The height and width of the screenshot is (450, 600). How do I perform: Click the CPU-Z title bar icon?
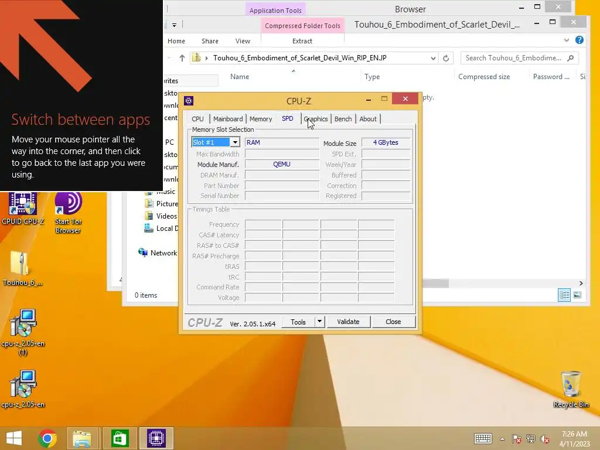189,101
